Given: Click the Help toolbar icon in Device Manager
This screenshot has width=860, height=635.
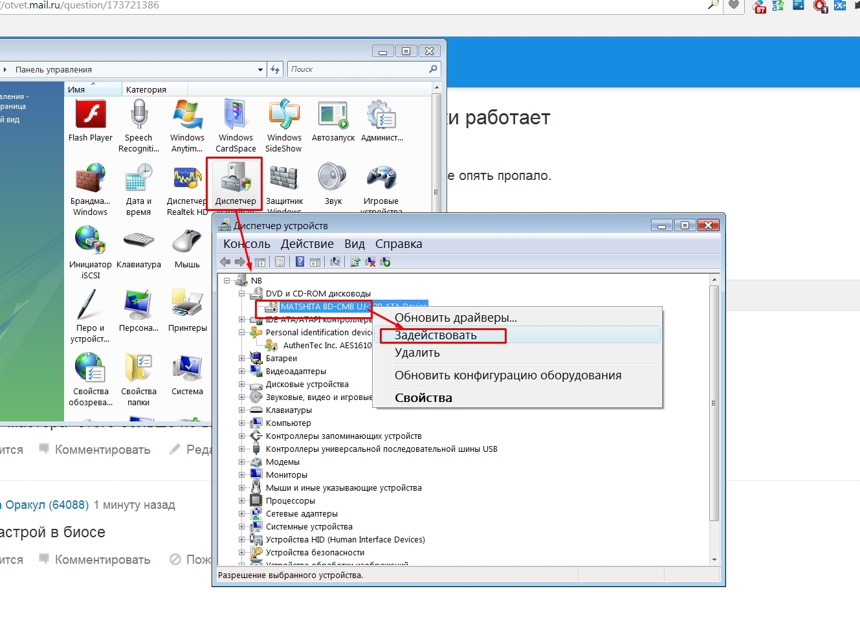Looking at the screenshot, I should pos(300,262).
